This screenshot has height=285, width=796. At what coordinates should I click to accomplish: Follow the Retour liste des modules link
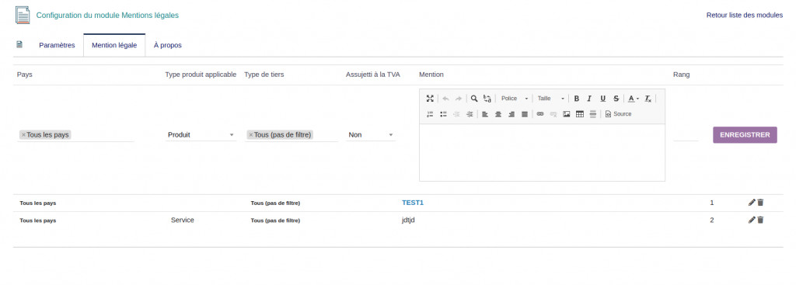(x=744, y=16)
